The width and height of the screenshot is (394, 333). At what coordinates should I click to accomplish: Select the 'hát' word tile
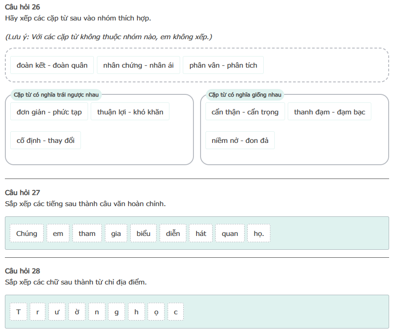click(201, 233)
